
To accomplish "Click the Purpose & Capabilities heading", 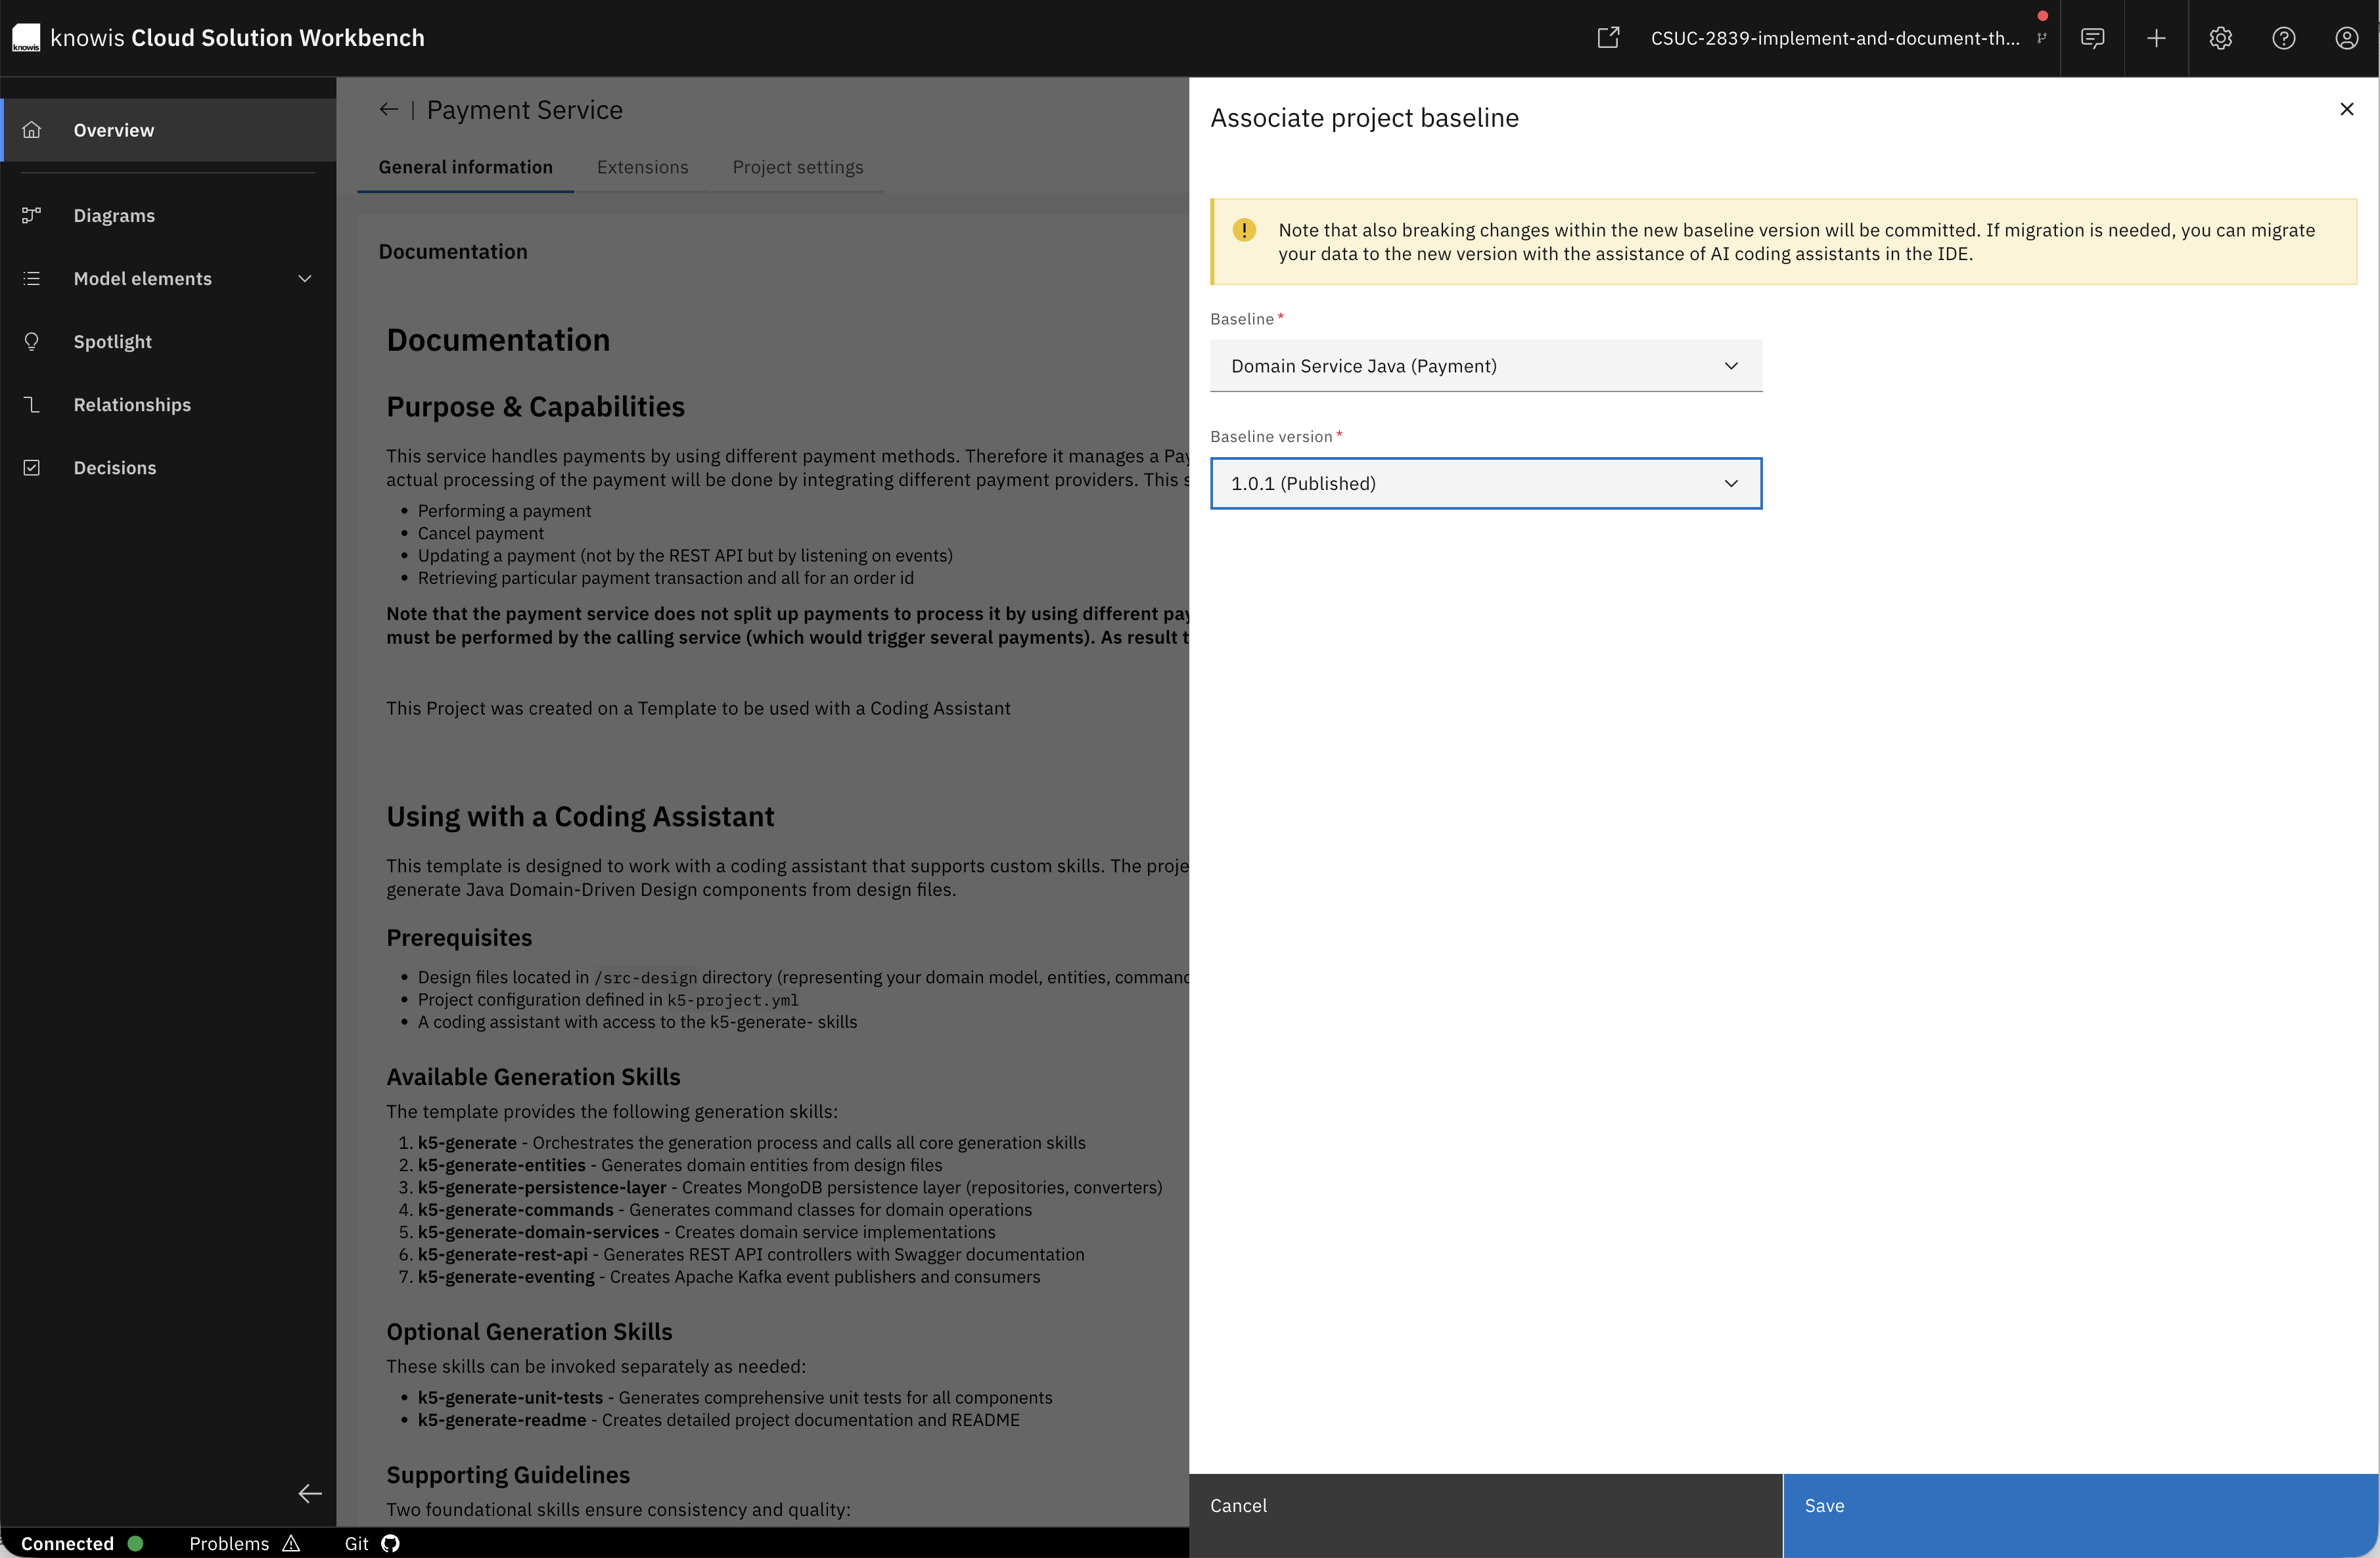I will coord(535,407).
